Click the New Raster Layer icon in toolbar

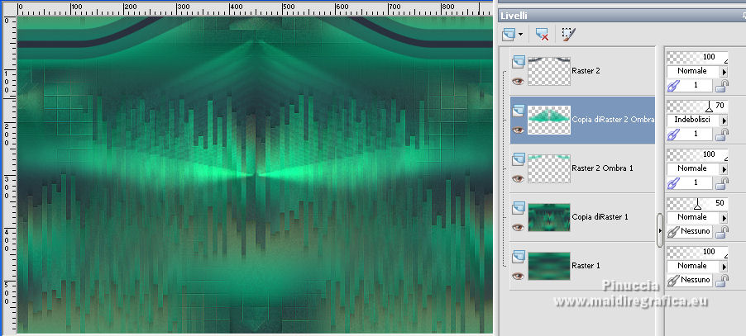(x=509, y=35)
